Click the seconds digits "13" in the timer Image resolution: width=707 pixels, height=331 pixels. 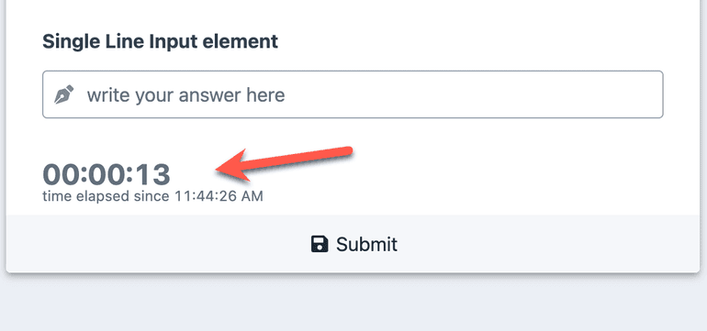click(x=152, y=174)
